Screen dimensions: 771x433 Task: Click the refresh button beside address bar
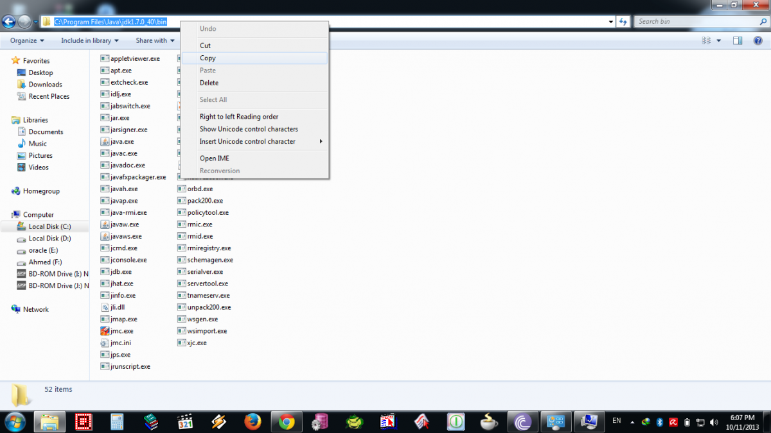click(623, 21)
